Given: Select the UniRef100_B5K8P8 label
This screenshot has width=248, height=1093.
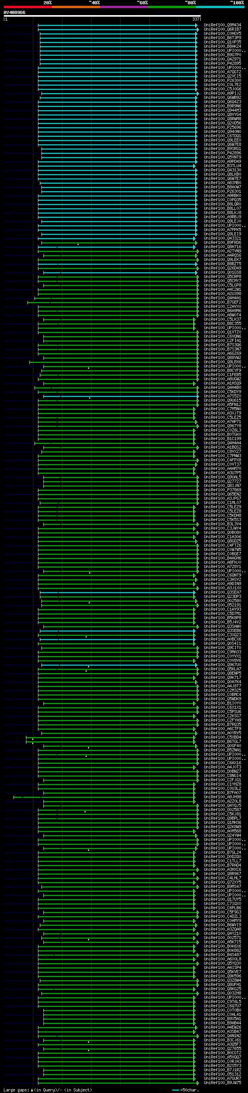Looking at the screenshot, I should [x=222, y=618].
